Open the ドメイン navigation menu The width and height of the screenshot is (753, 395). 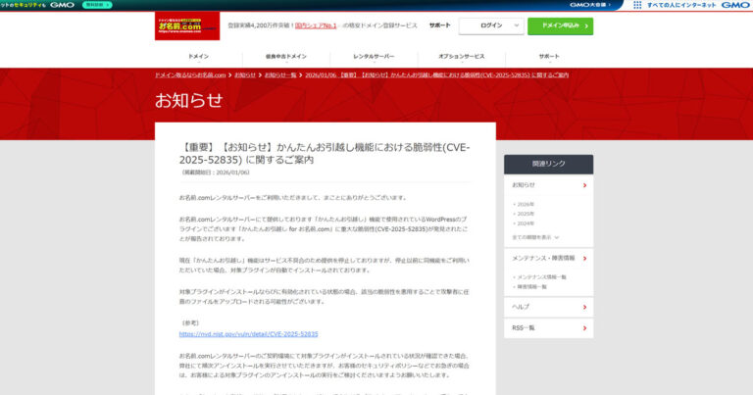[x=198, y=56]
